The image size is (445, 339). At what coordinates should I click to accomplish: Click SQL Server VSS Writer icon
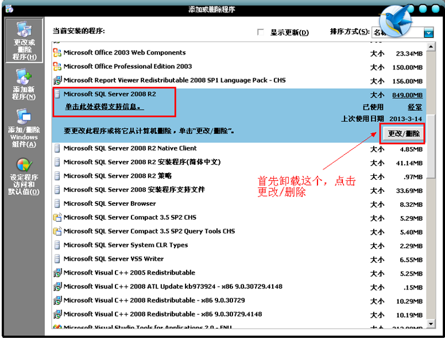[57, 259]
